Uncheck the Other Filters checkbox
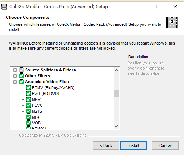Screen dimensions: 184x155 click(x=21, y=76)
